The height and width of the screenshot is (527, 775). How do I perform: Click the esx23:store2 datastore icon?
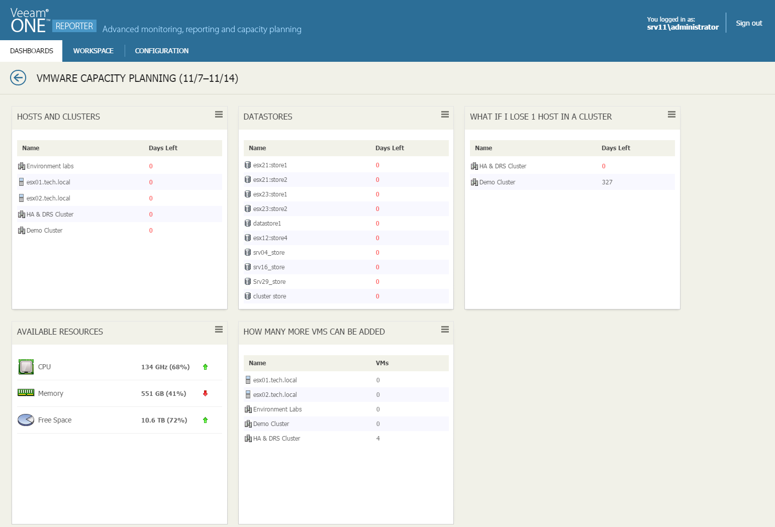248,208
